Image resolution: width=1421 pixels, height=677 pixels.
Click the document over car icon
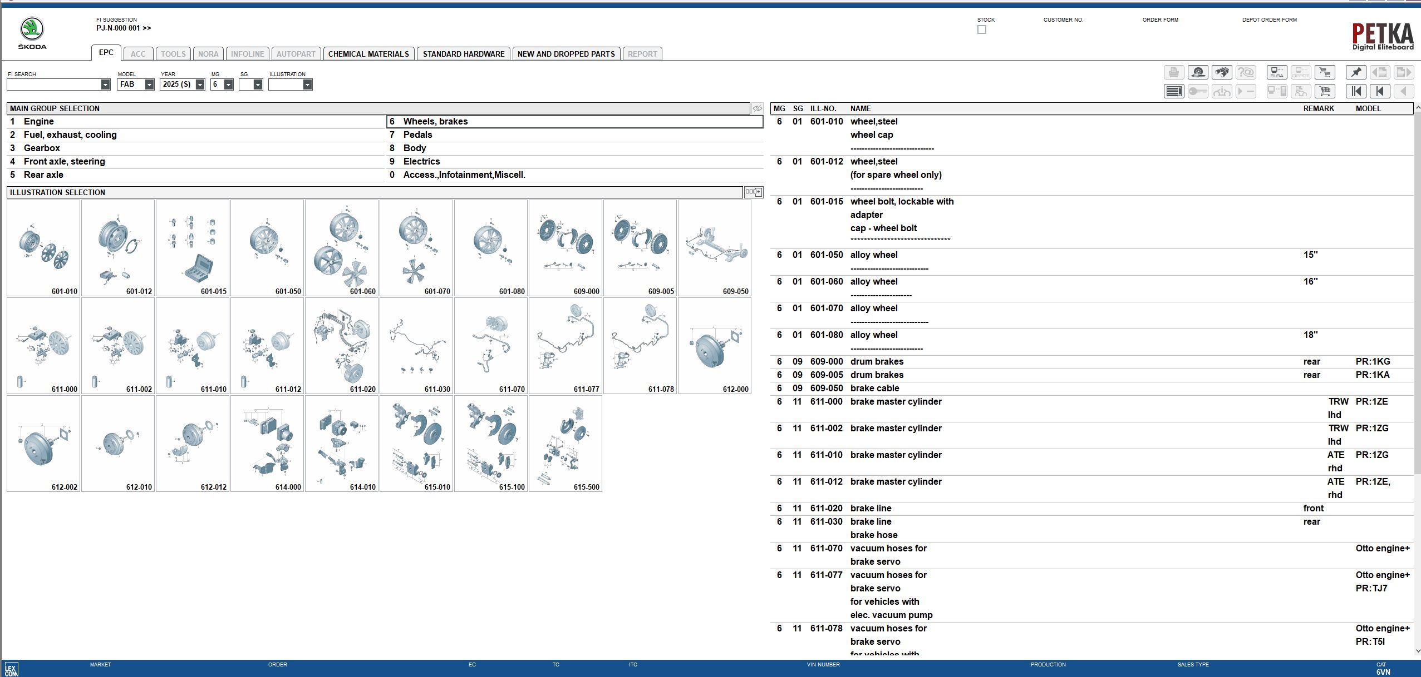1301,91
